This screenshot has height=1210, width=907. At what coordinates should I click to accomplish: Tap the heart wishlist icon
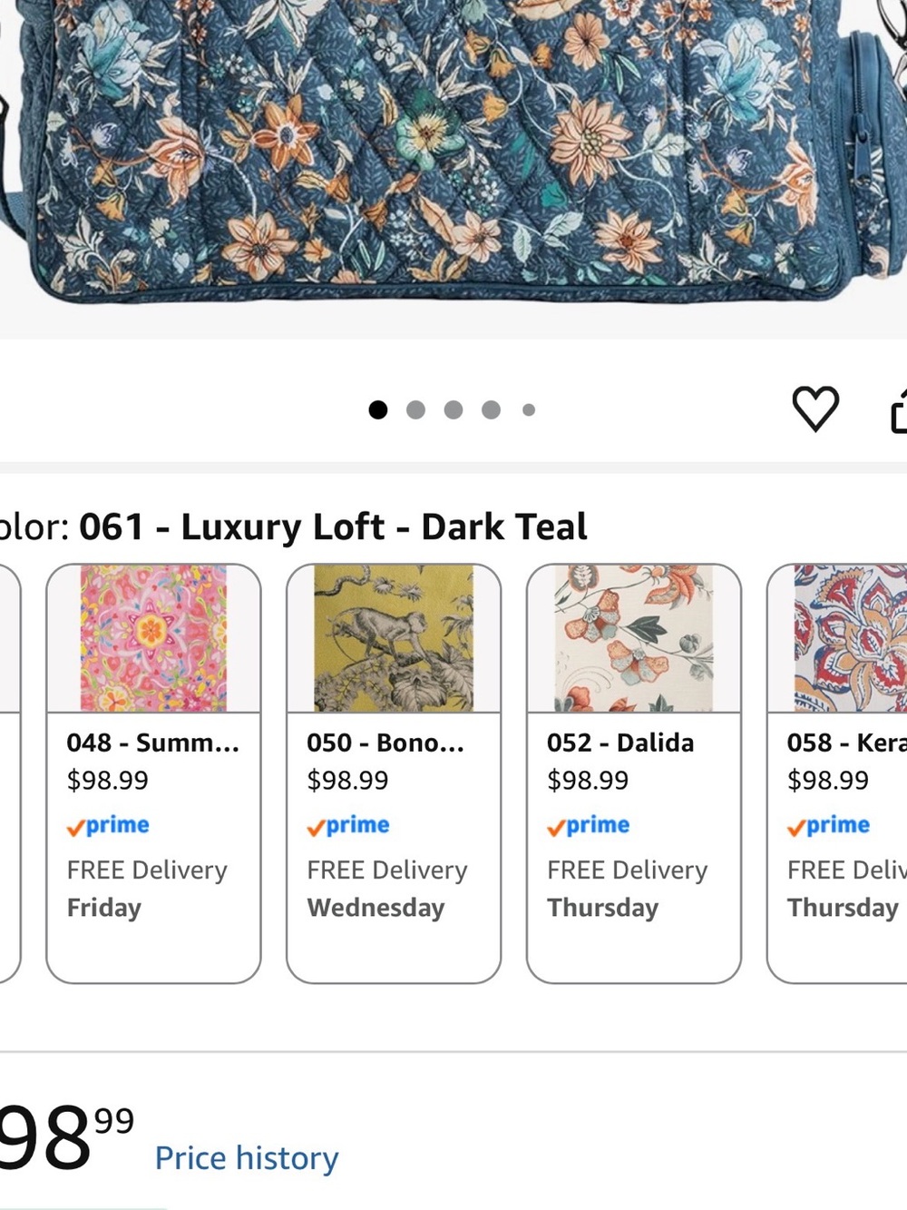pos(815,408)
